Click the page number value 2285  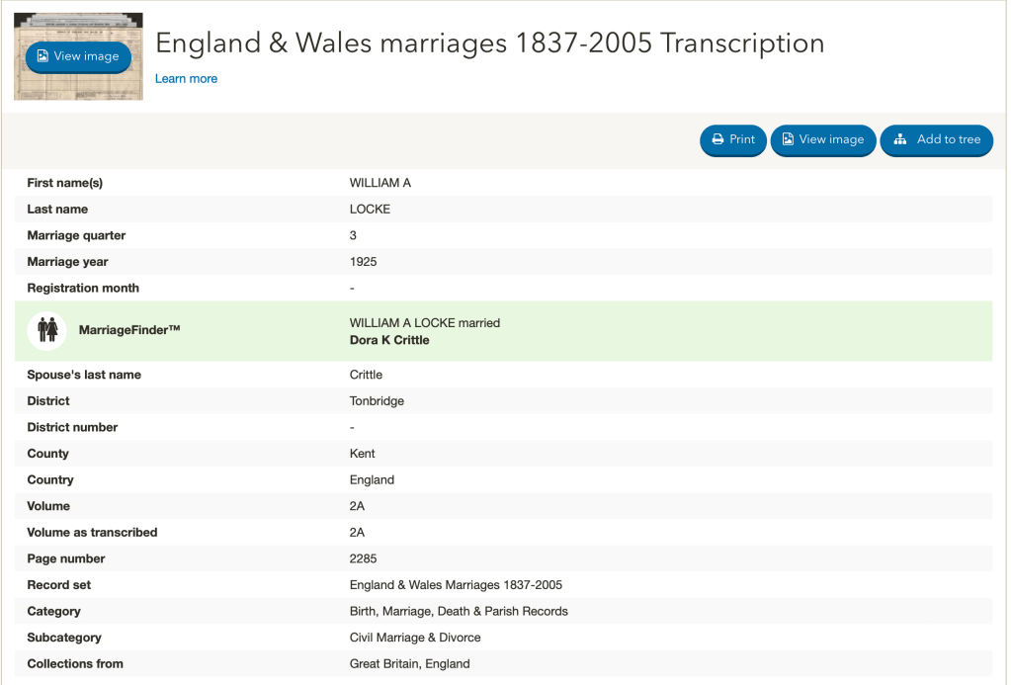click(x=366, y=558)
